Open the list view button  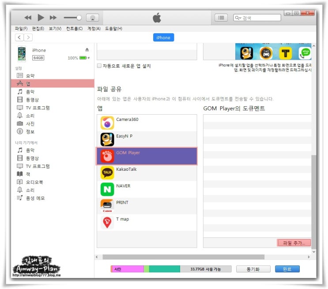click(x=221, y=18)
